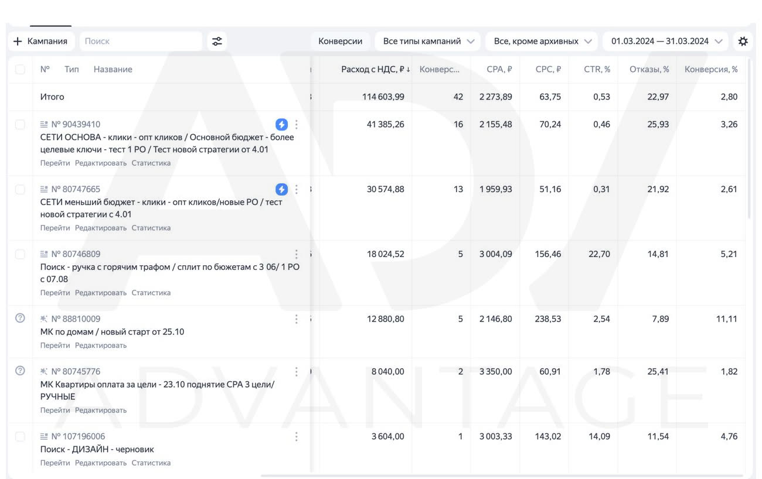The image size is (762, 479).
Task: Focus the 'Поиск' search field
Action: (x=141, y=41)
